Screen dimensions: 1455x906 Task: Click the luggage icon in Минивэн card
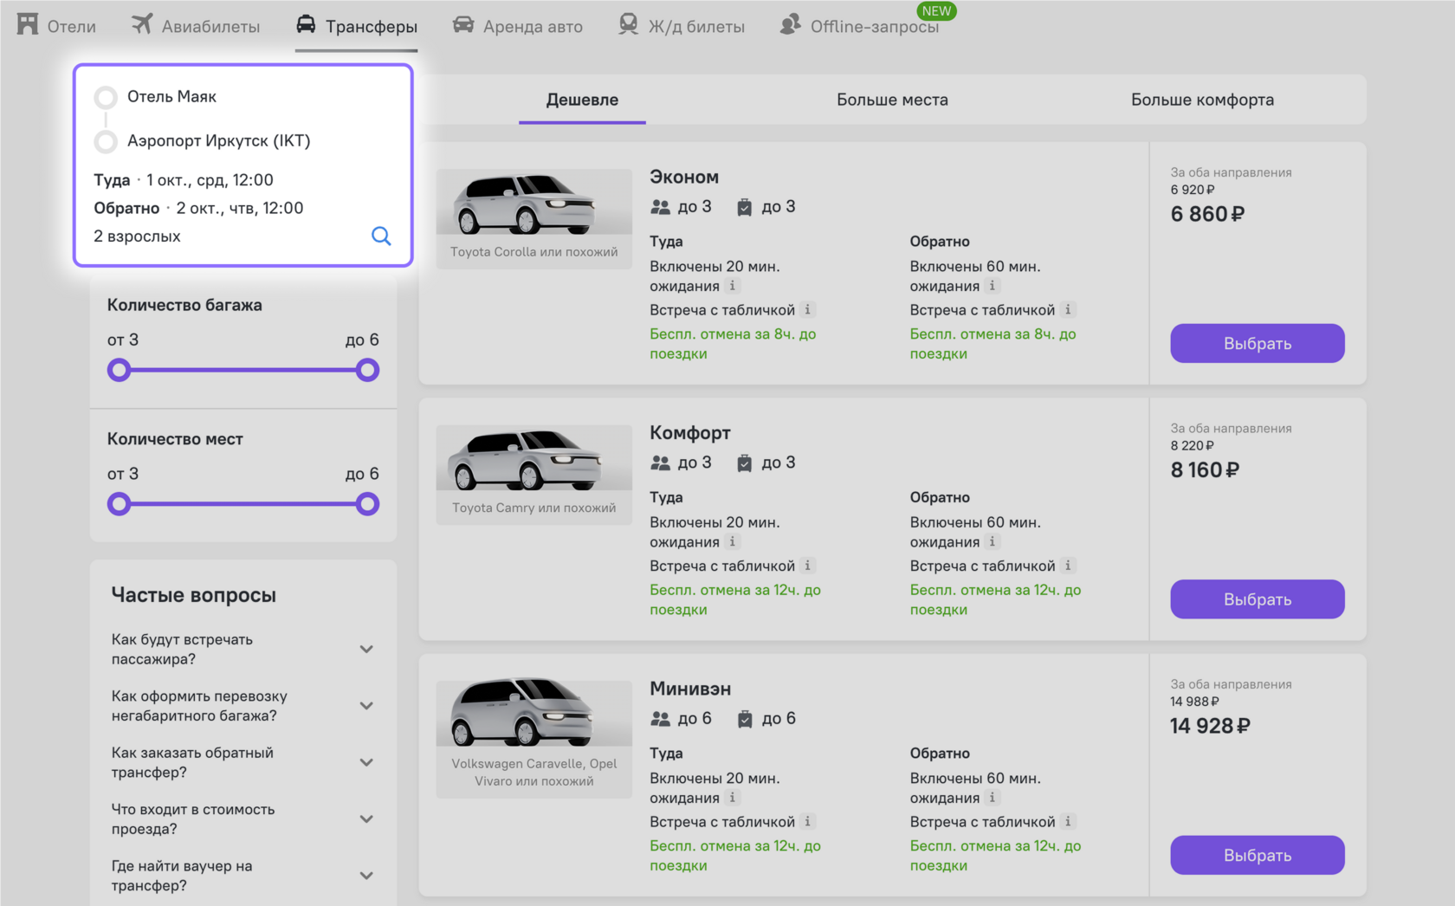coord(744,719)
